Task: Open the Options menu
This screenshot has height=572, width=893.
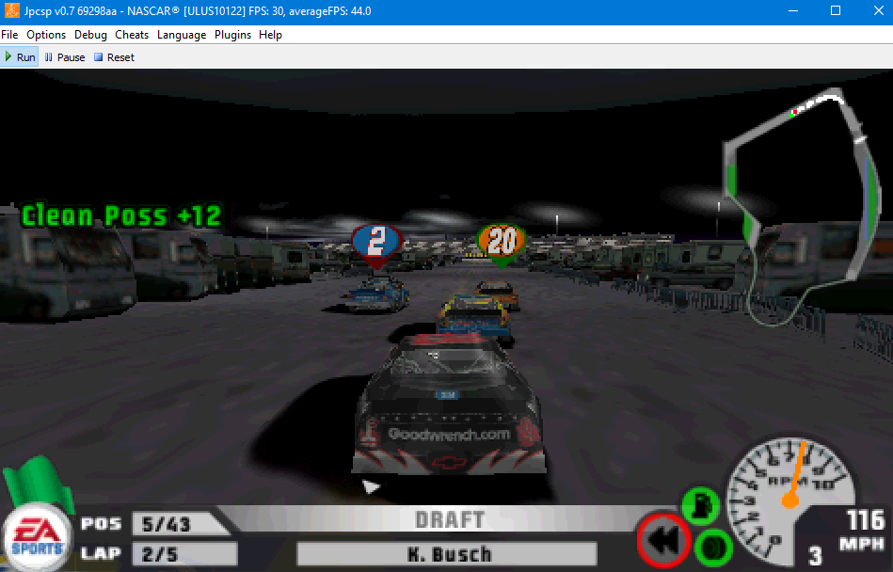Action: point(46,35)
